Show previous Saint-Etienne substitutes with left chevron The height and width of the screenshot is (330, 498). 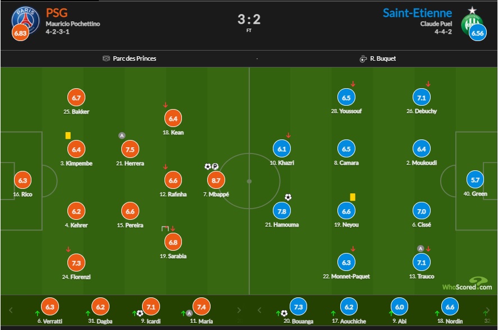coord(259,310)
